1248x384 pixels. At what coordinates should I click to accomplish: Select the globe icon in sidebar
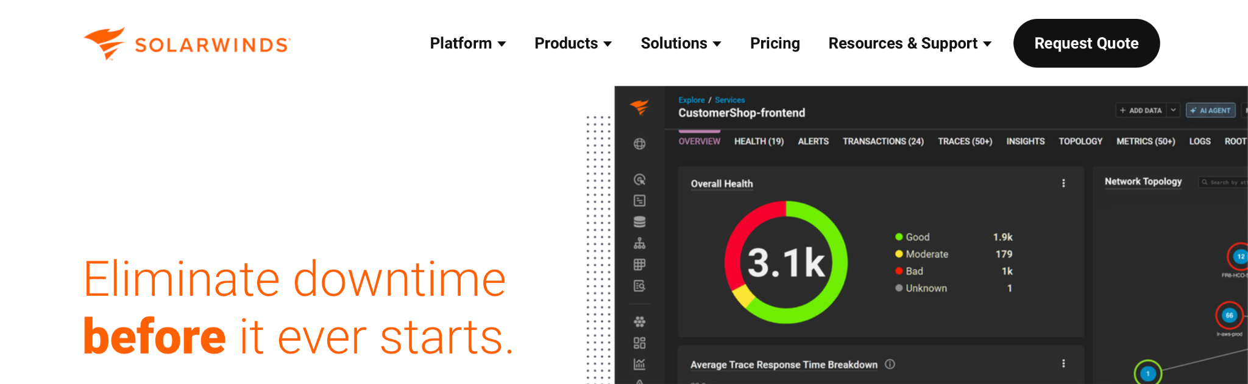639,144
